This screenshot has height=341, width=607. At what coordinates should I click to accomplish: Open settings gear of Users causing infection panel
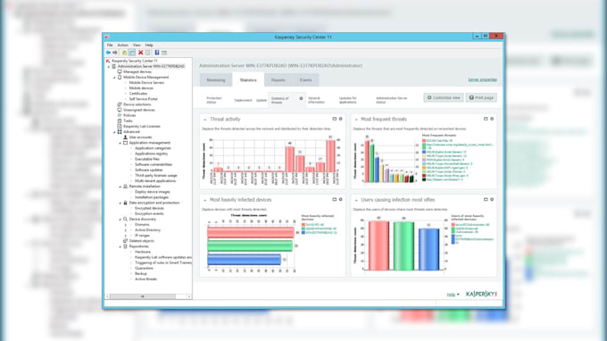tap(492, 199)
